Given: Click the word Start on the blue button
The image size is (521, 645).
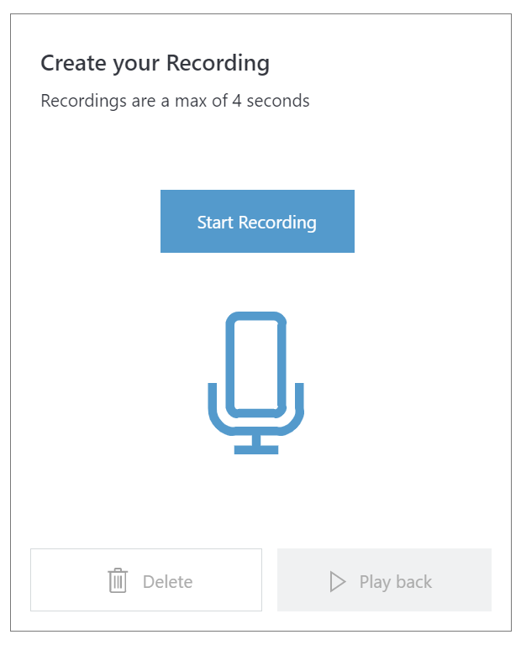Looking at the screenshot, I should (215, 222).
